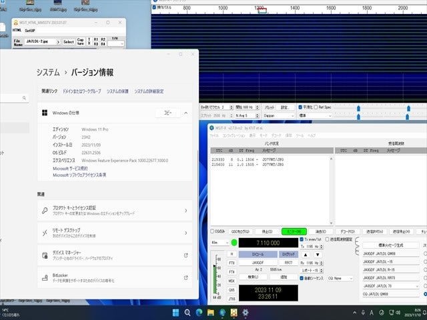Click the Tx 1195 Hz spinner arrows

click(322, 247)
